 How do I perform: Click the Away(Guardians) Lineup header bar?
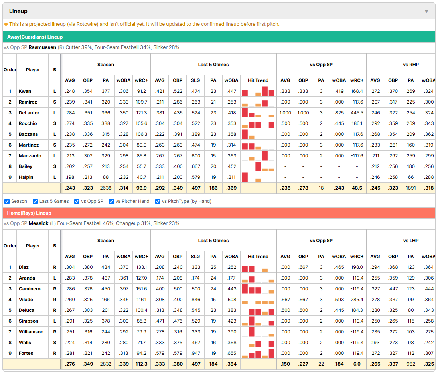coord(219,37)
